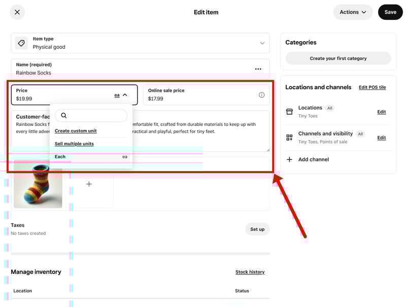This screenshot has width=406, height=307.
Task: Click the Channels and visibility icon
Action: tap(289, 138)
